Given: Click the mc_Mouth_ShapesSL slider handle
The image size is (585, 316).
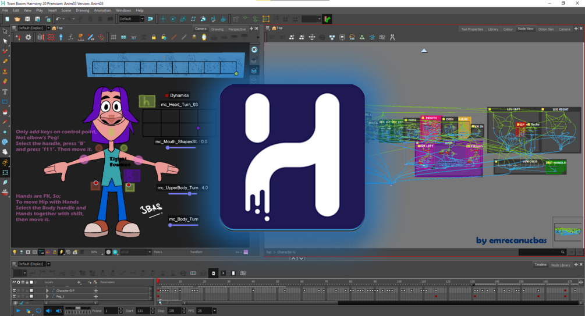Looking at the screenshot, I should click(x=168, y=148).
